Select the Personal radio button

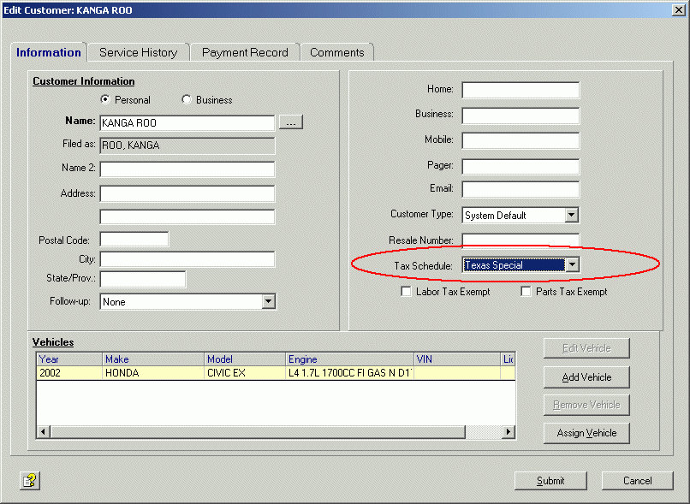pos(106,100)
